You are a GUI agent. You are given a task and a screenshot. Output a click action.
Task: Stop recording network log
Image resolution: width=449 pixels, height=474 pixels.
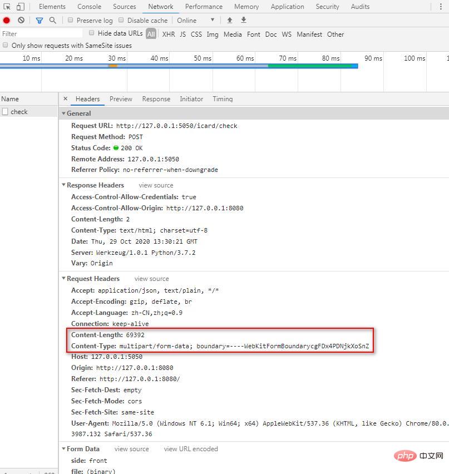coord(7,20)
